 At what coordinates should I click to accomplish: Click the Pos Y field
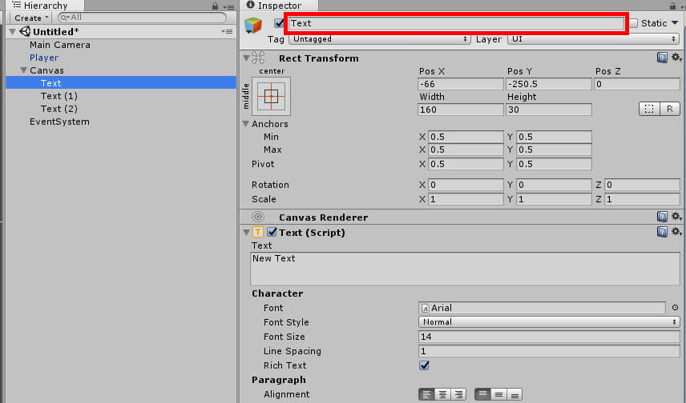tap(549, 84)
